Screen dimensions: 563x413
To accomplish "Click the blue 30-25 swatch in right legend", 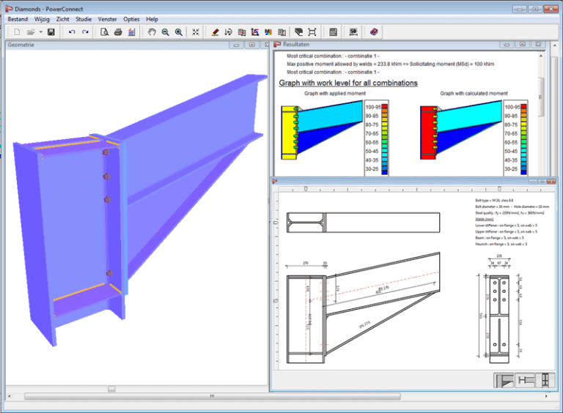I will [523, 171].
